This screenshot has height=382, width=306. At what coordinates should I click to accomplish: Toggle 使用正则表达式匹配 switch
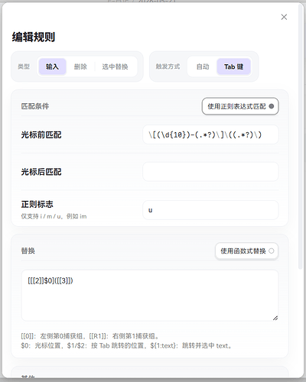point(240,106)
